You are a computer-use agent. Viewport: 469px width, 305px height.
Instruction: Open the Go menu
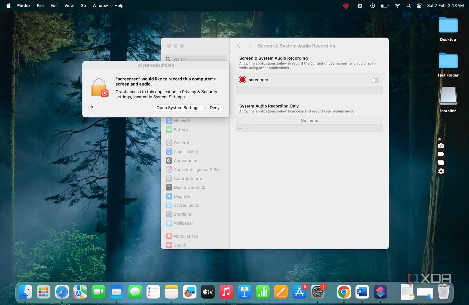click(x=83, y=6)
